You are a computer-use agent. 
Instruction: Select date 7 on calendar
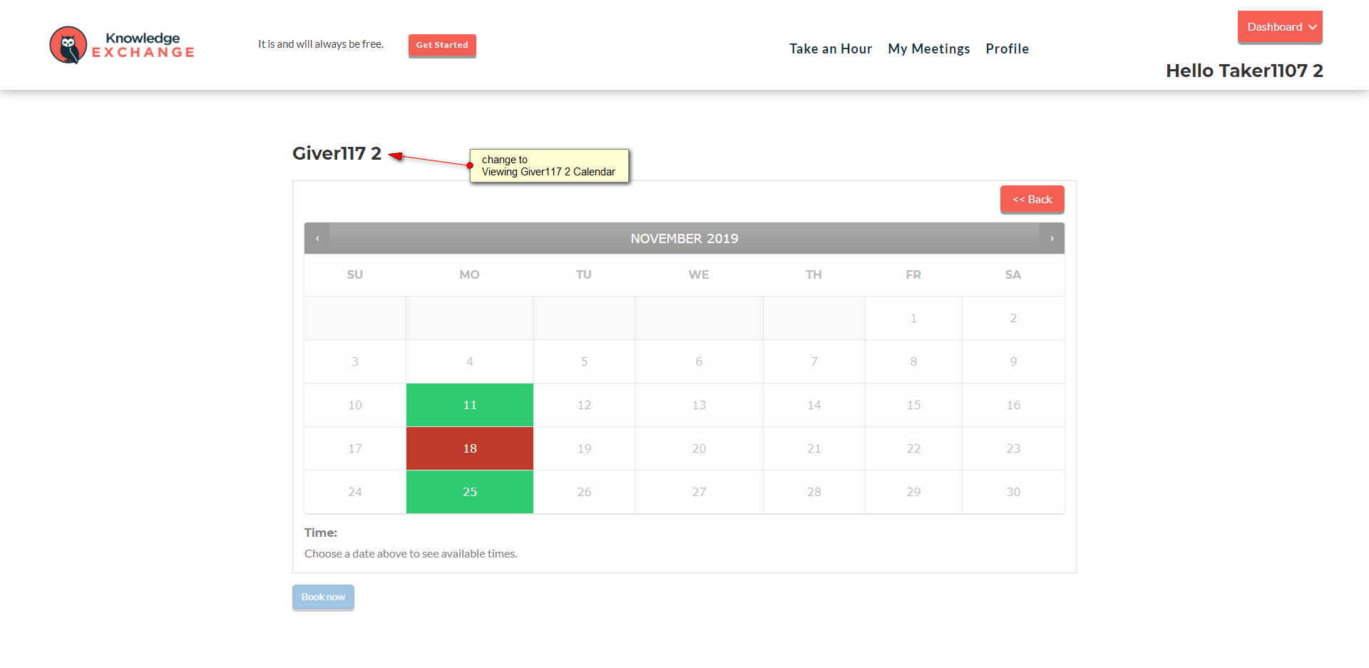(814, 361)
